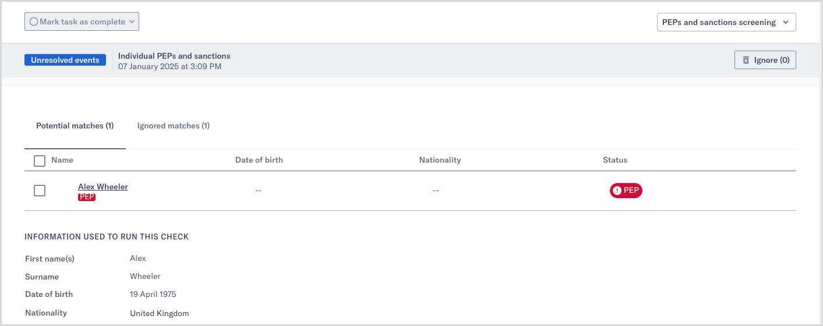The image size is (823, 326).
Task: Switch to the Potential matches (1) tab
Action: click(75, 126)
